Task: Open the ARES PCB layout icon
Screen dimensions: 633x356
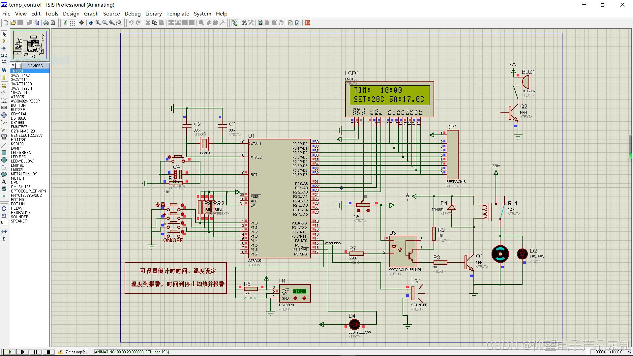Action: 307,23
